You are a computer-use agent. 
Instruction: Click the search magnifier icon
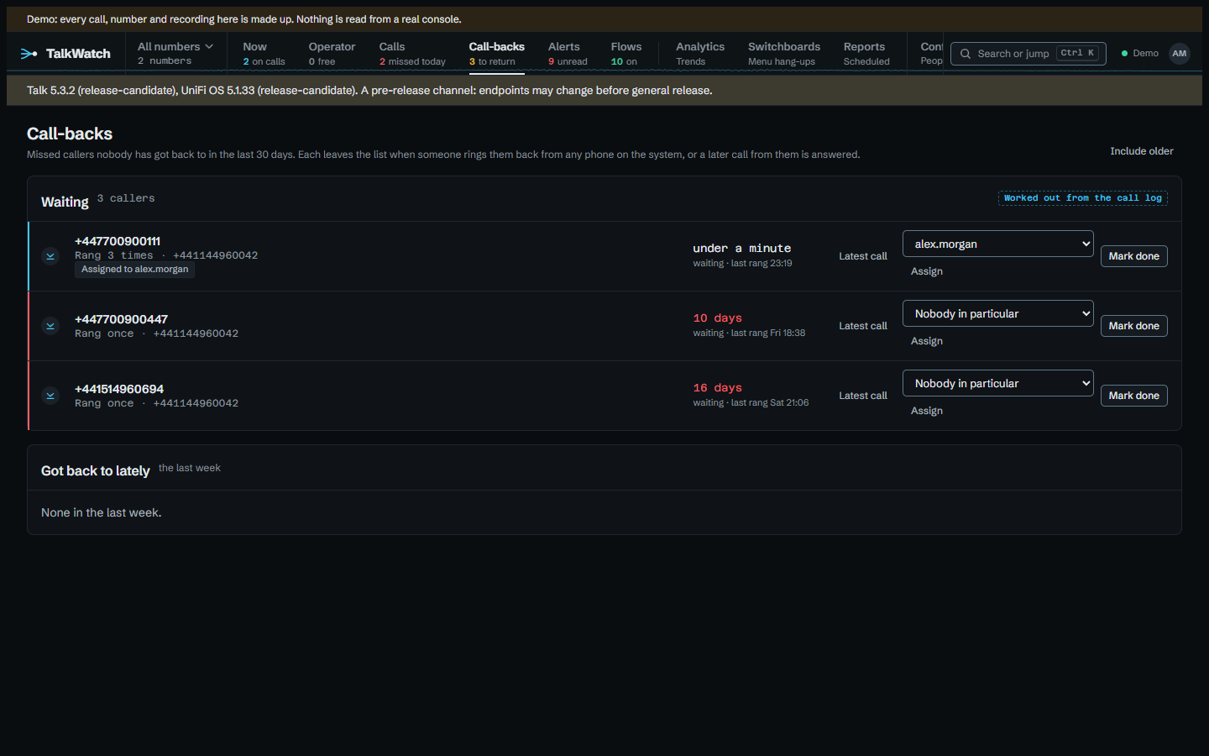click(966, 54)
